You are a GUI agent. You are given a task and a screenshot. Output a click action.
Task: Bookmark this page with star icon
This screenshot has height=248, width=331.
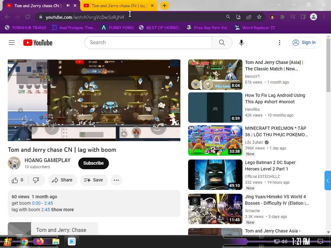259,17
